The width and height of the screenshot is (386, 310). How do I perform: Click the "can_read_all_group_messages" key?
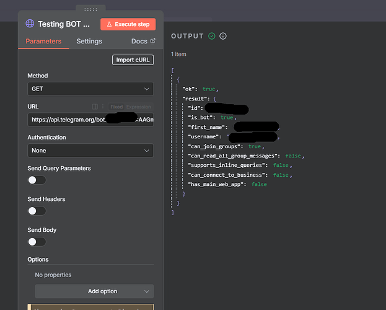pos(231,156)
